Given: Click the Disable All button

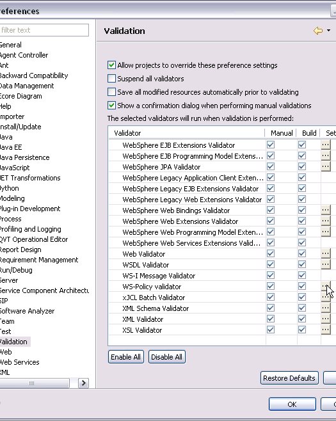Looking at the screenshot, I should coord(167,357).
